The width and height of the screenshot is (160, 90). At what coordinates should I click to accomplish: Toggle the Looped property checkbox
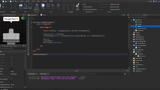[x=11, y=69]
